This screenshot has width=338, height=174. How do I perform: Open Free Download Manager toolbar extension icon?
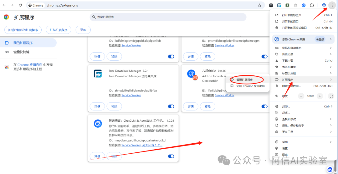pos(279,5)
